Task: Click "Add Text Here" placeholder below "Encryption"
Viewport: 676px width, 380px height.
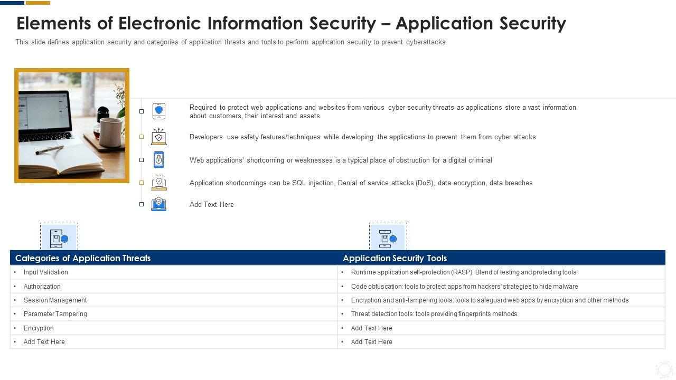Action: [x=44, y=342]
